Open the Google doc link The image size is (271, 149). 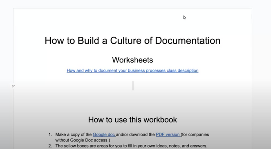(x=104, y=134)
